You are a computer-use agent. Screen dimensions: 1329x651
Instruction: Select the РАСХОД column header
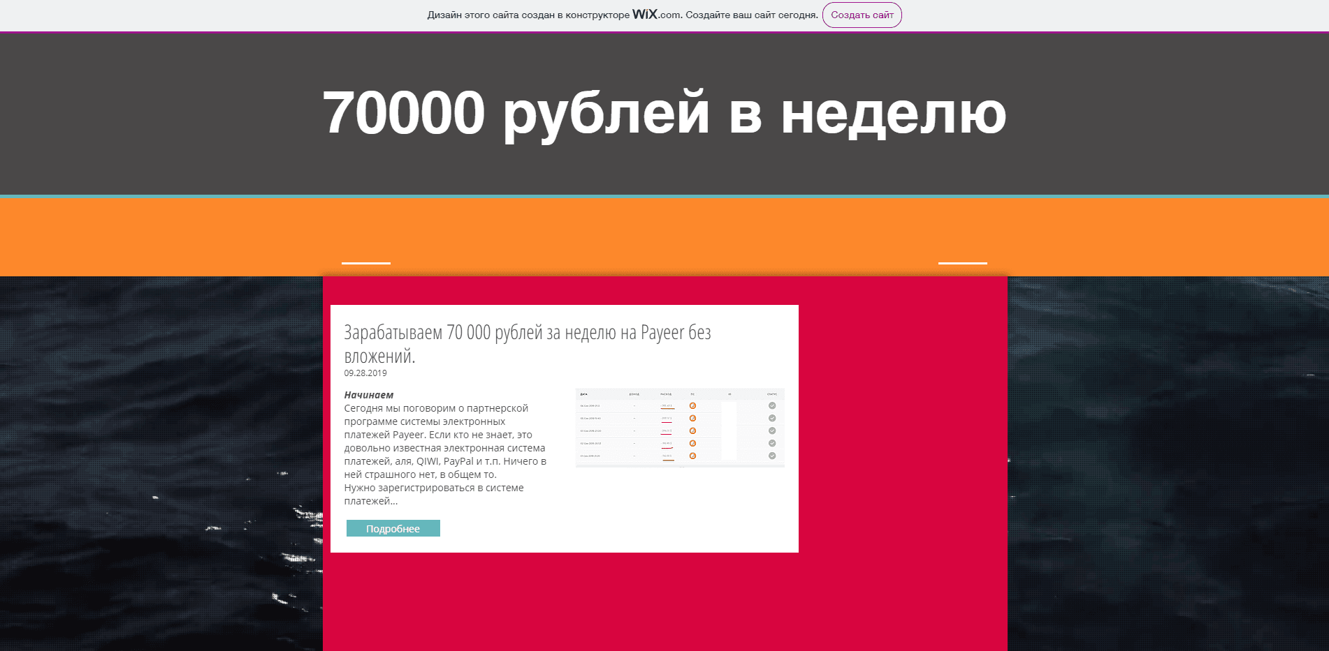pyautogui.click(x=666, y=394)
